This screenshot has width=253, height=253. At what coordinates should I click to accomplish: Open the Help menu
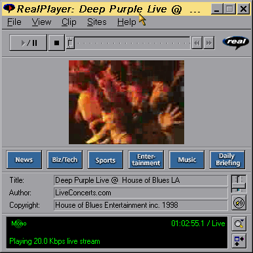click(126, 22)
